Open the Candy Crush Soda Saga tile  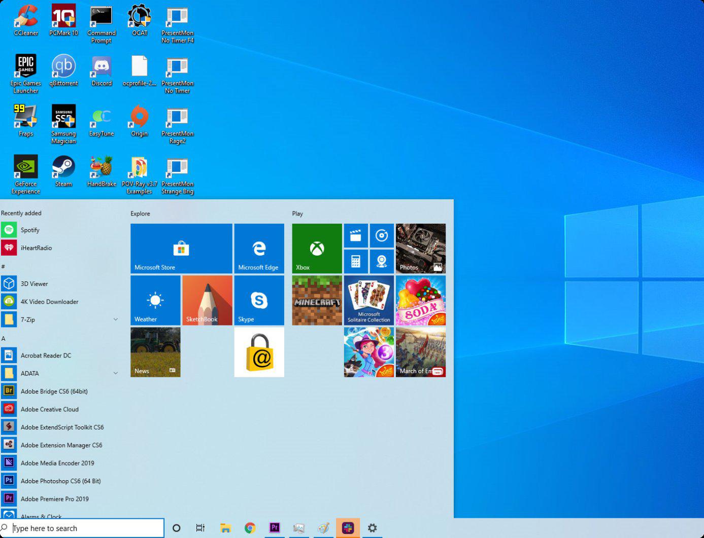[x=420, y=300]
